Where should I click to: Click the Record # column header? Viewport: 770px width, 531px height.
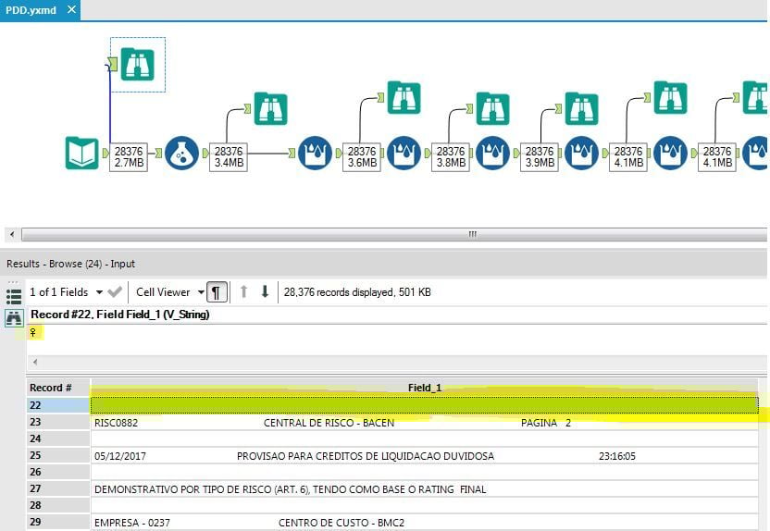click(x=58, y=388)
